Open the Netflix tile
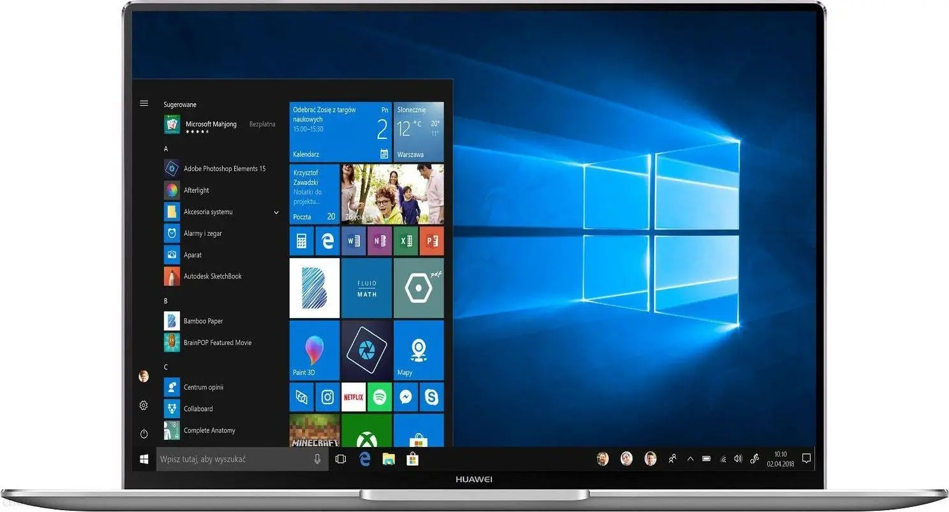 pos(354,397)
